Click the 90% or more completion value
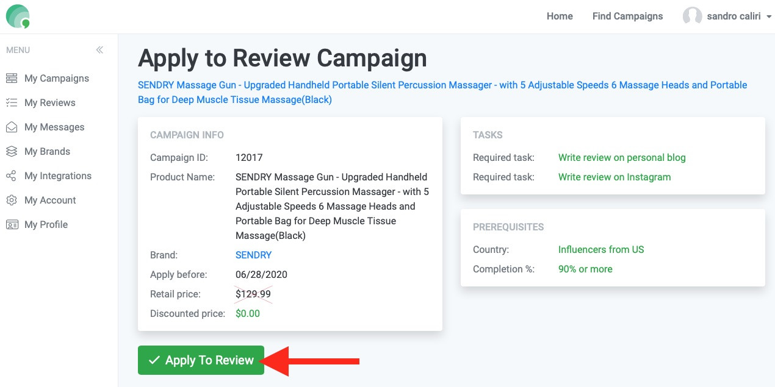This screenshot has width=775, height=387. coord(585,269)
